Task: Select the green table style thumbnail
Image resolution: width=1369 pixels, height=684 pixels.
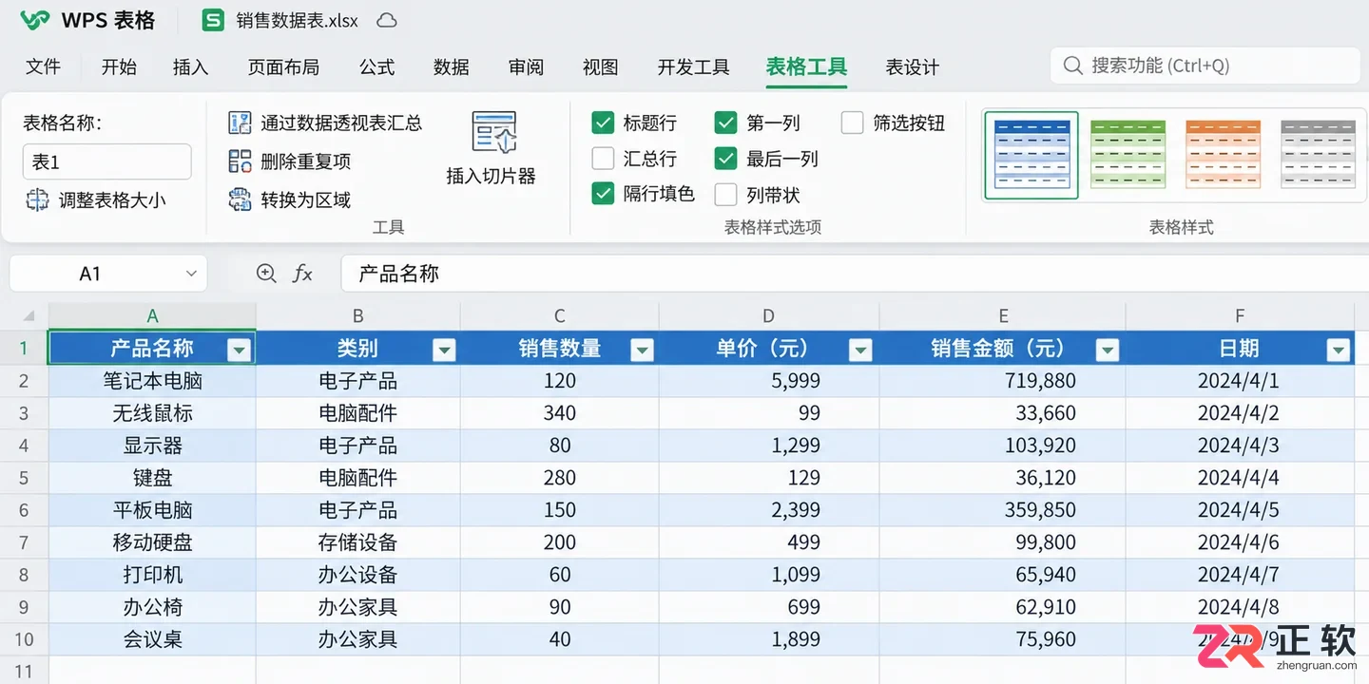Action: [x=1128, y=154]
